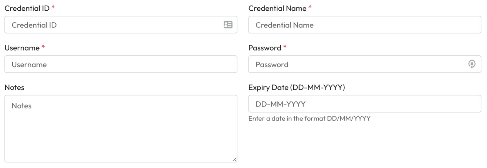487x168 pixels.
Task: Focus the Credential ID input field
Action: [x=115, y=25]
